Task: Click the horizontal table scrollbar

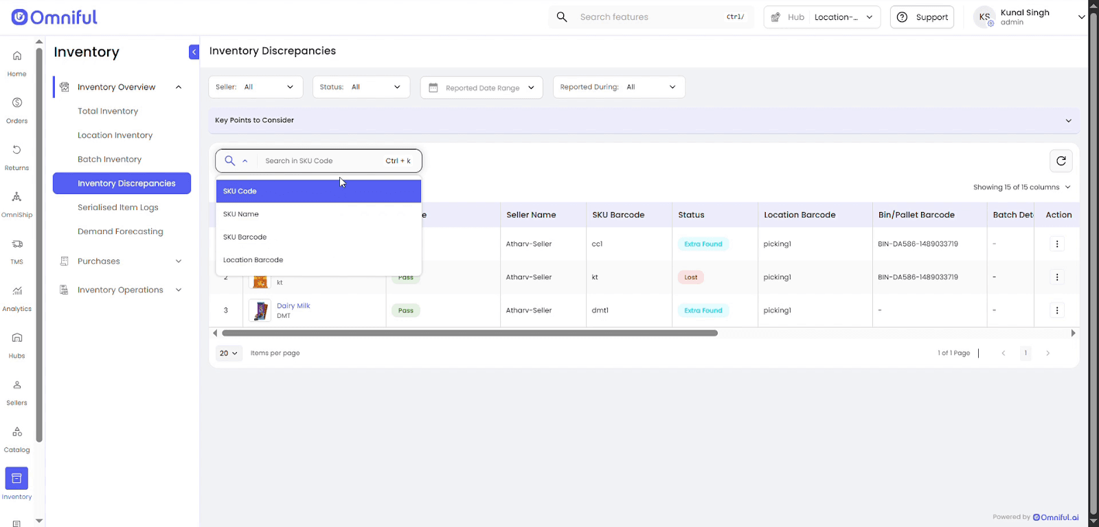Action: pyautogui.click(x=470, y=333)
